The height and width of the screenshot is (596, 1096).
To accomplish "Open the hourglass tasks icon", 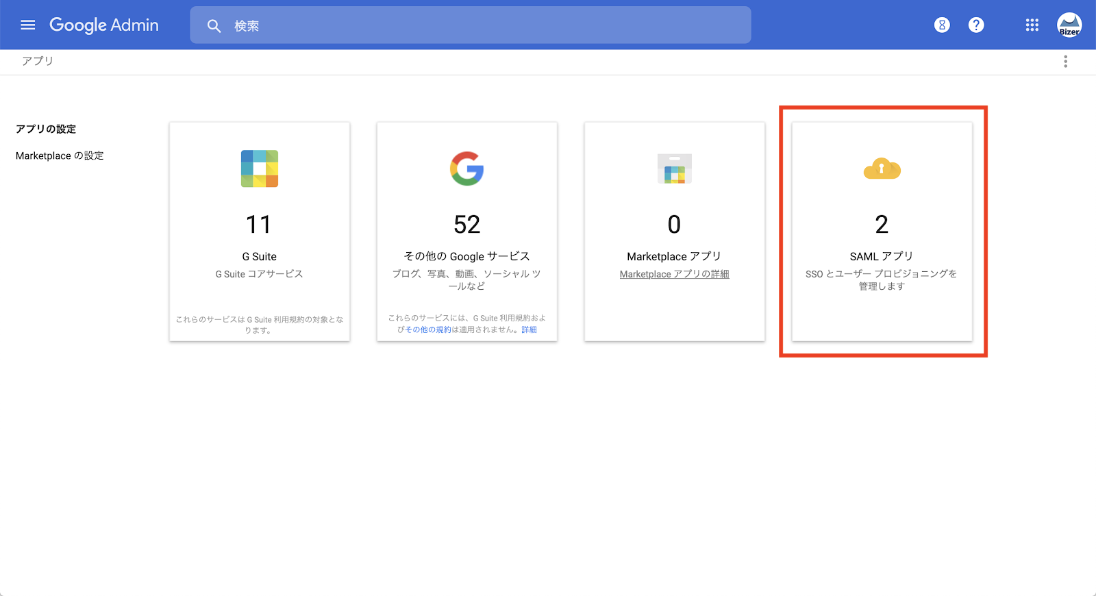I will click(942, 25).
